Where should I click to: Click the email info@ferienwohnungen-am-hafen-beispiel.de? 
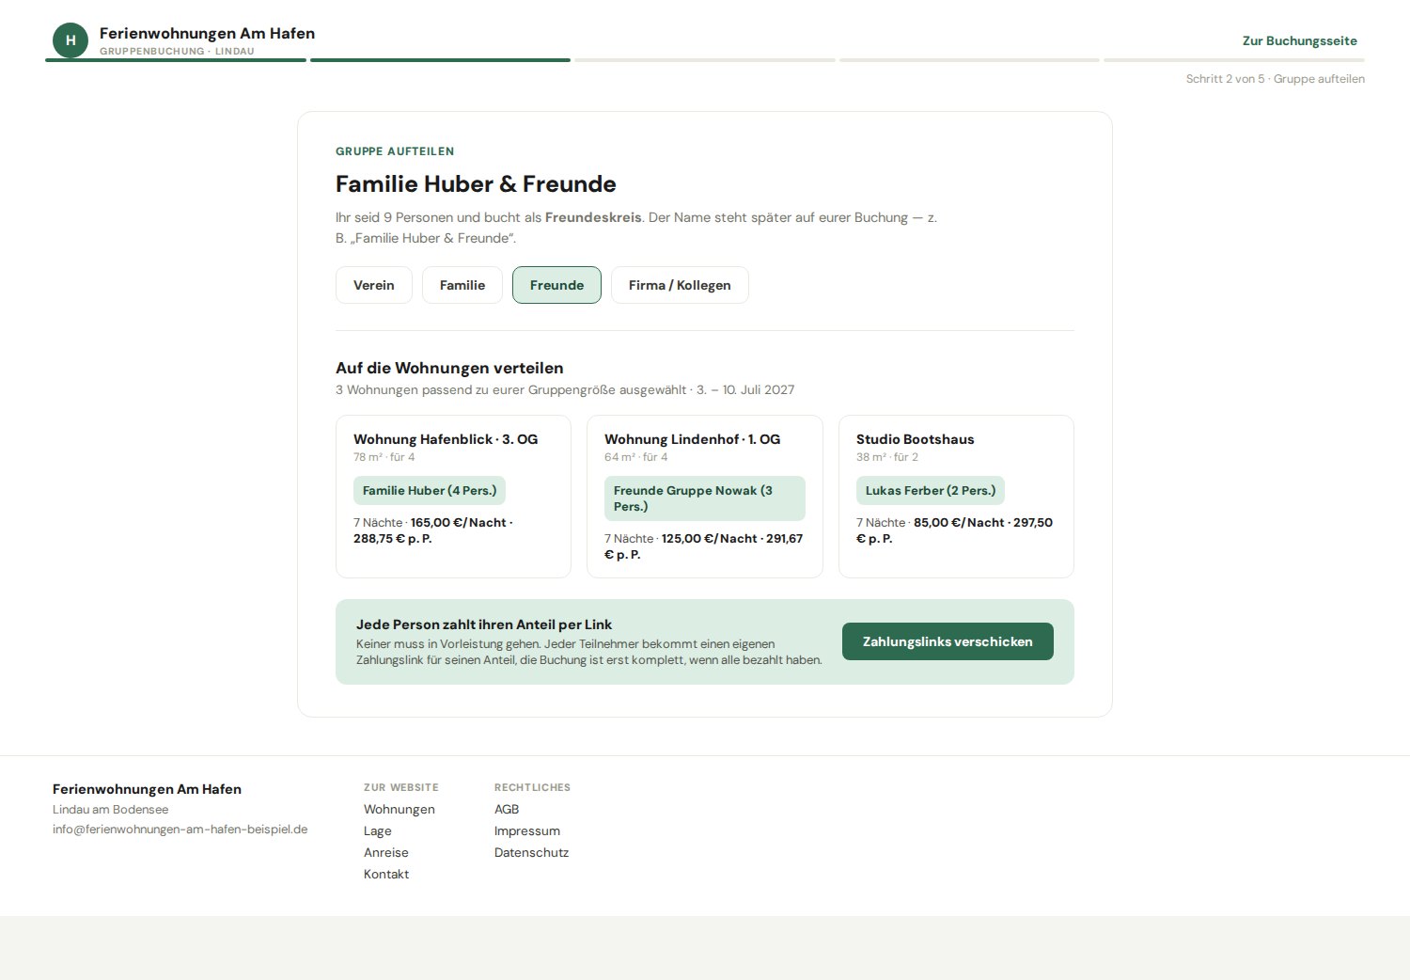(180, 830)
